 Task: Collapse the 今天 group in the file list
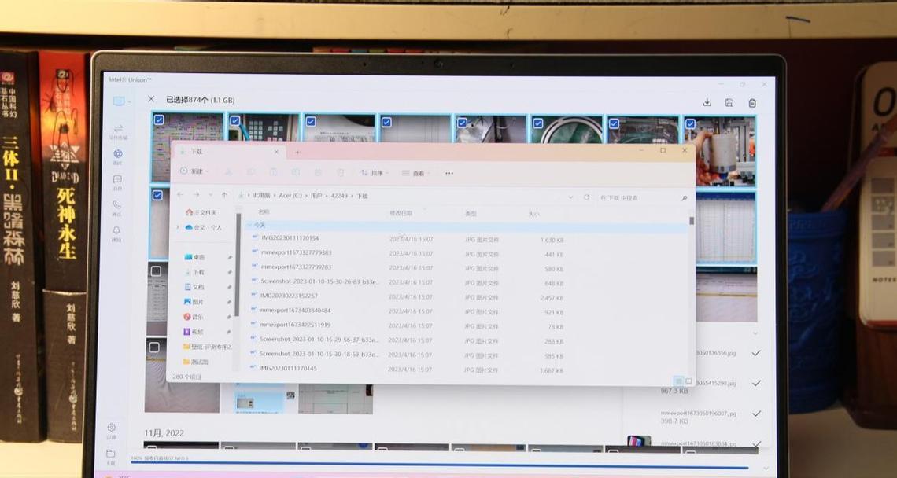pos(249,226)
